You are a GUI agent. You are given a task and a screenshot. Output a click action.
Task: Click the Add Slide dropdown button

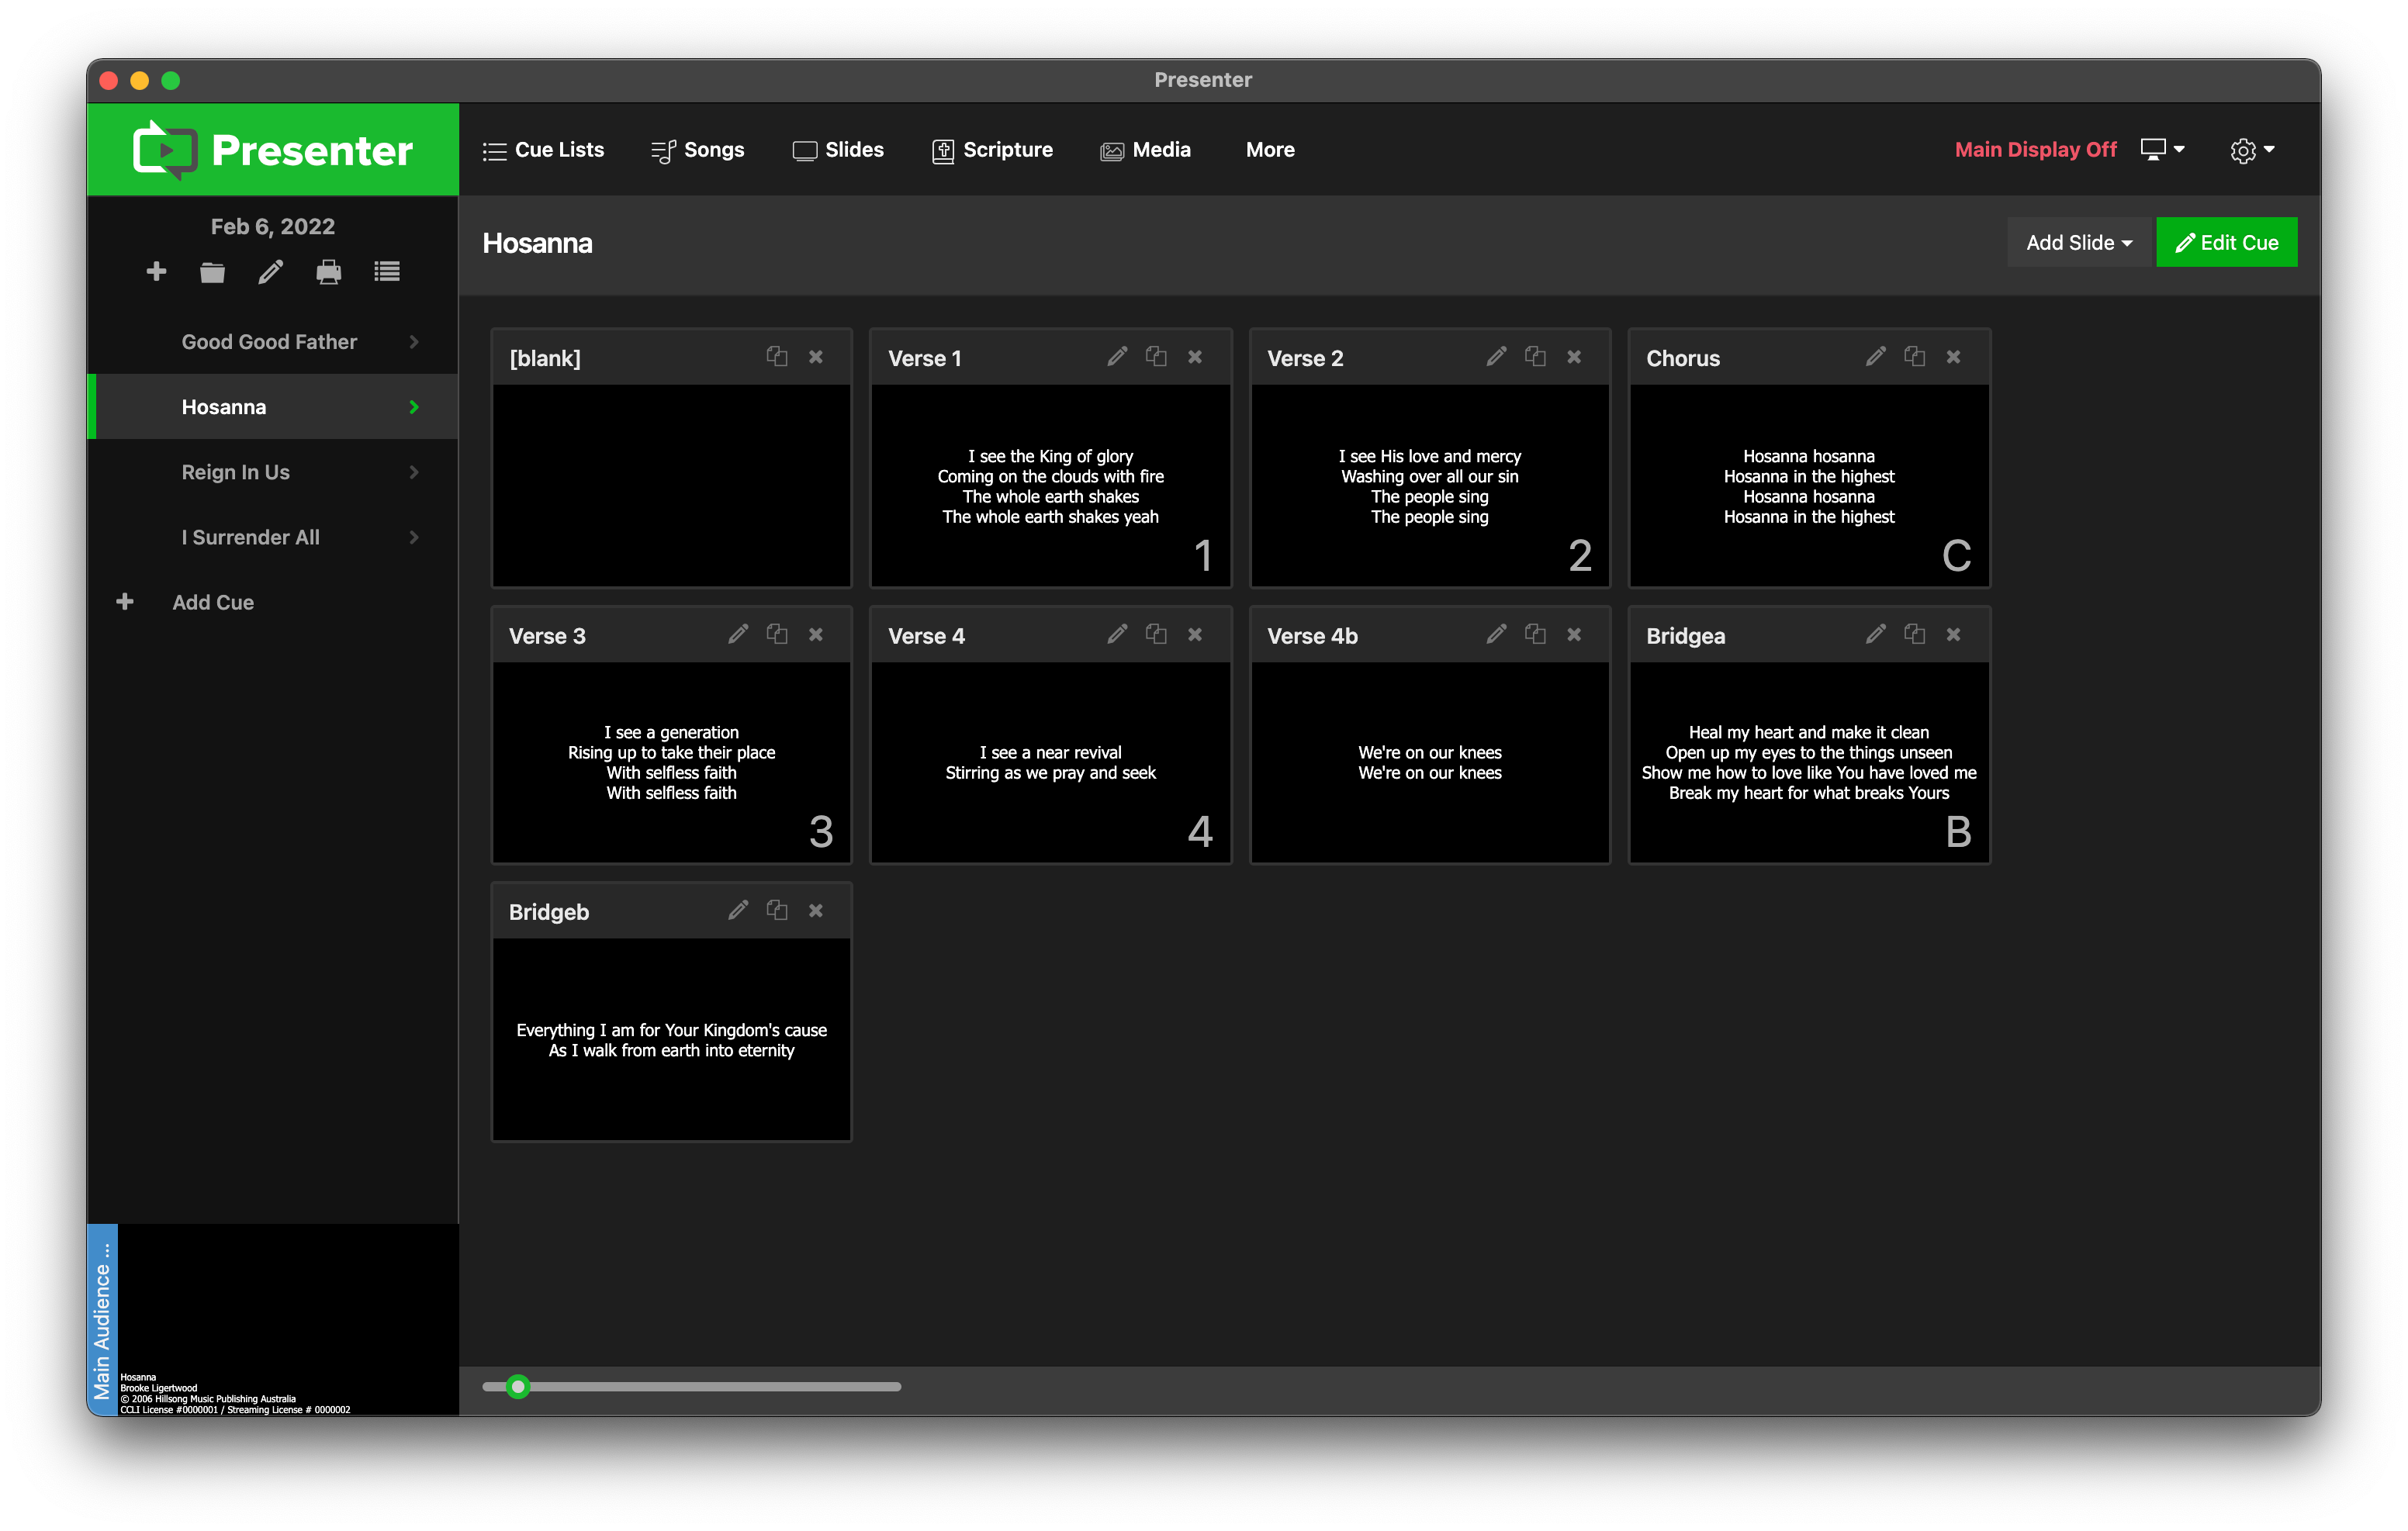tap(2078, 242)
